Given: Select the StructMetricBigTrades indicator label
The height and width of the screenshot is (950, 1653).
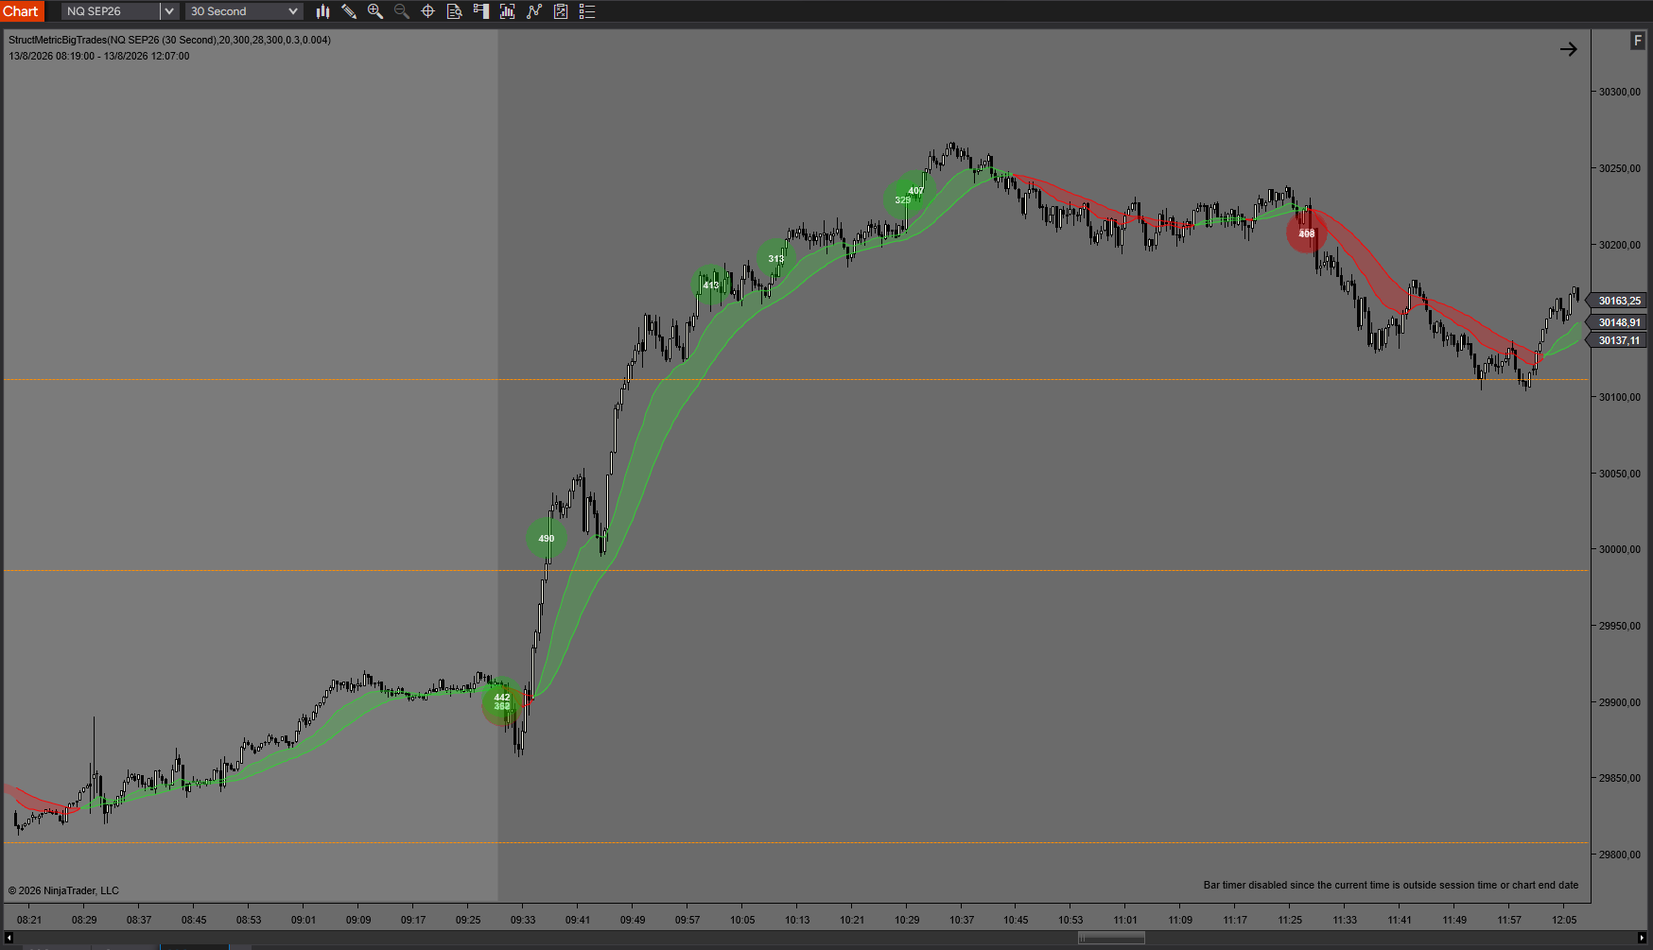Looking at the screenshot, I should tap(169, 40).
